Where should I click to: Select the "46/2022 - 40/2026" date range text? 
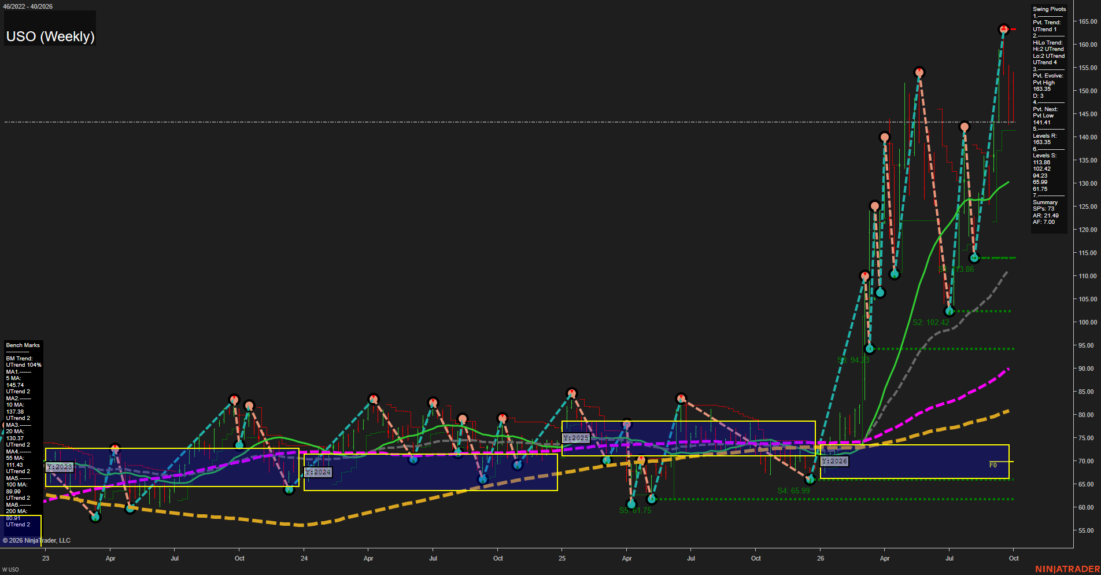(27, 6)
